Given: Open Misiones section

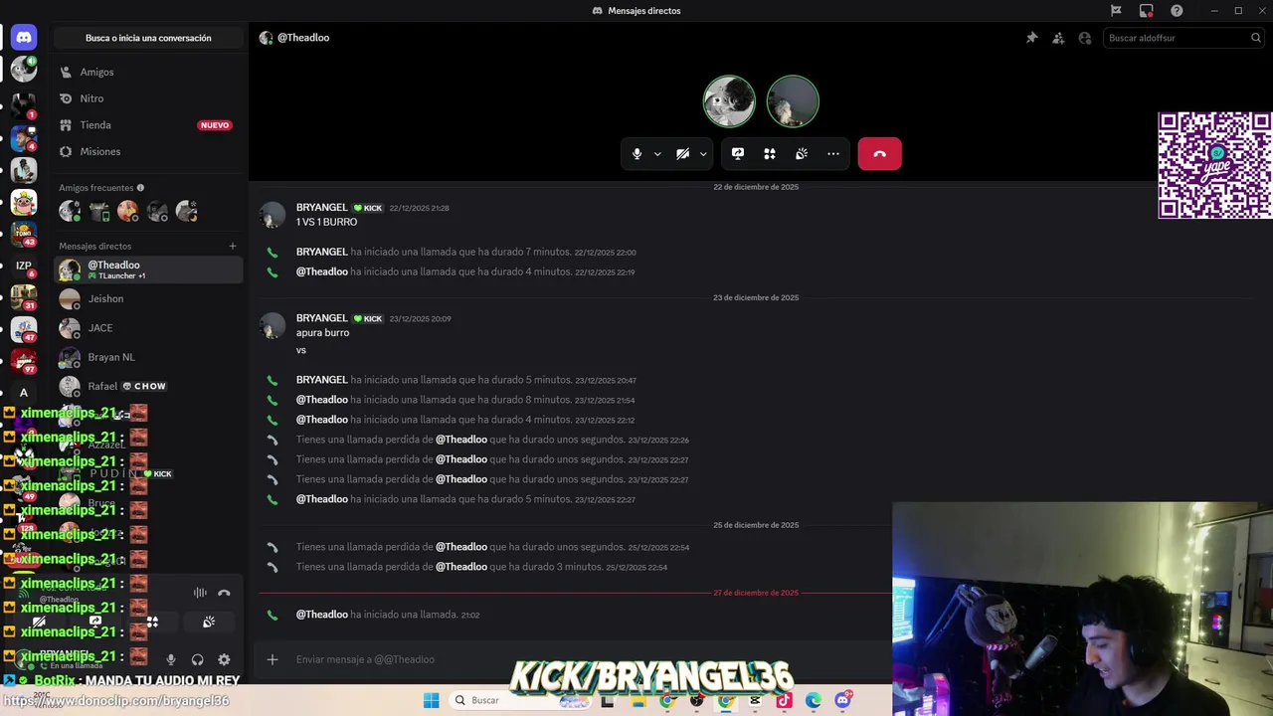Looking at the screenshot, I should (x=148, y=151).
